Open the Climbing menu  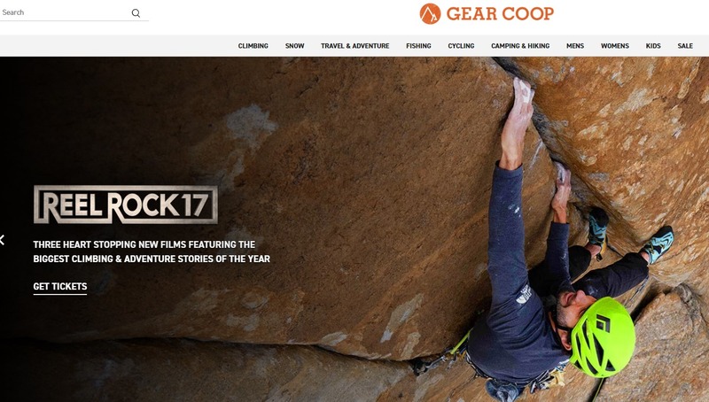(253, 46)
